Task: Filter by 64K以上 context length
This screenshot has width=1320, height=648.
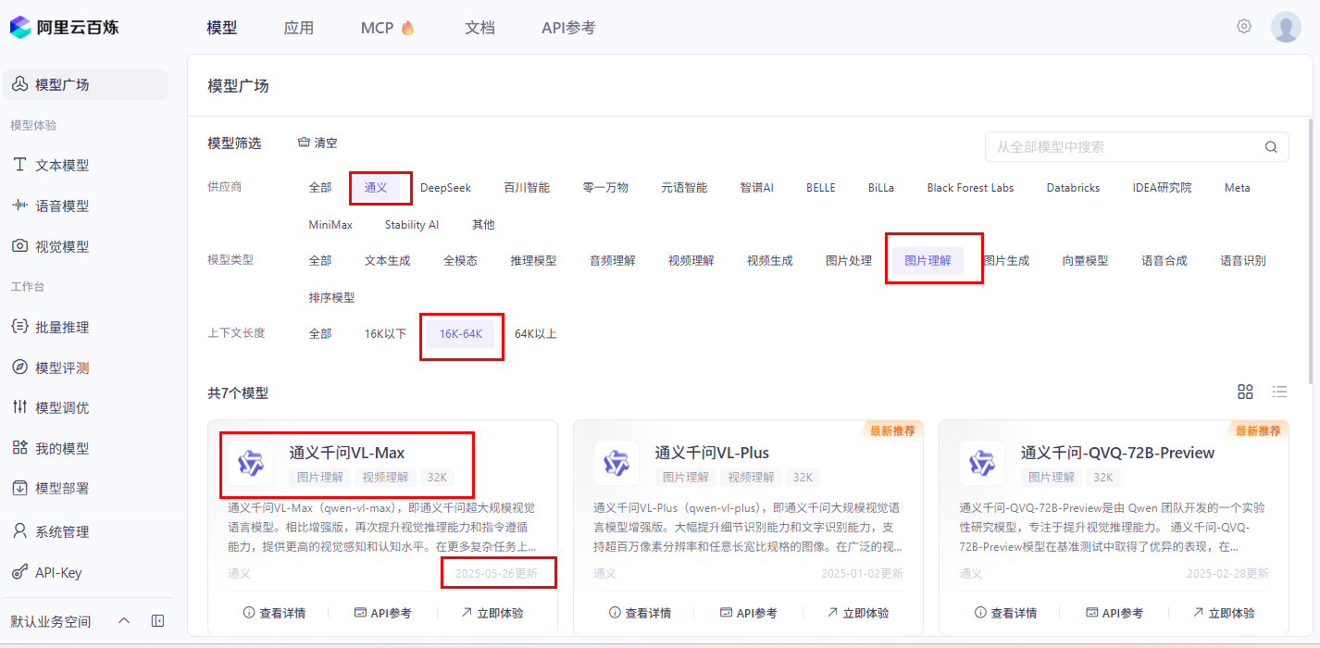Action: pos(535,333)
